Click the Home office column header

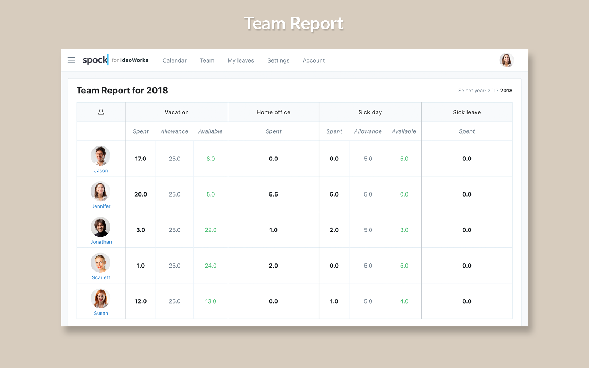[274, 112]
